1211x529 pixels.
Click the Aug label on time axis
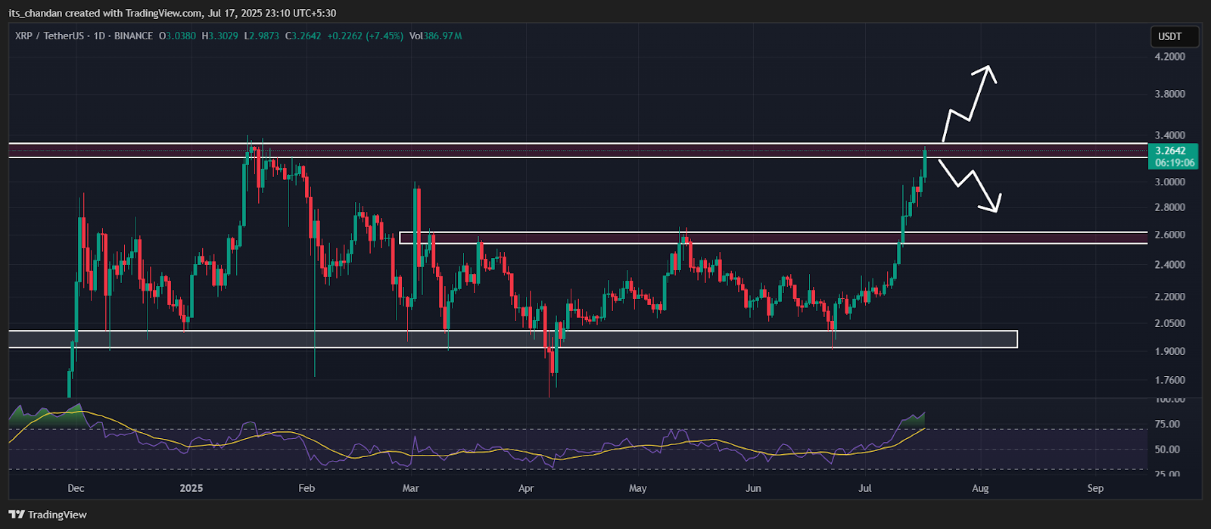980,488
